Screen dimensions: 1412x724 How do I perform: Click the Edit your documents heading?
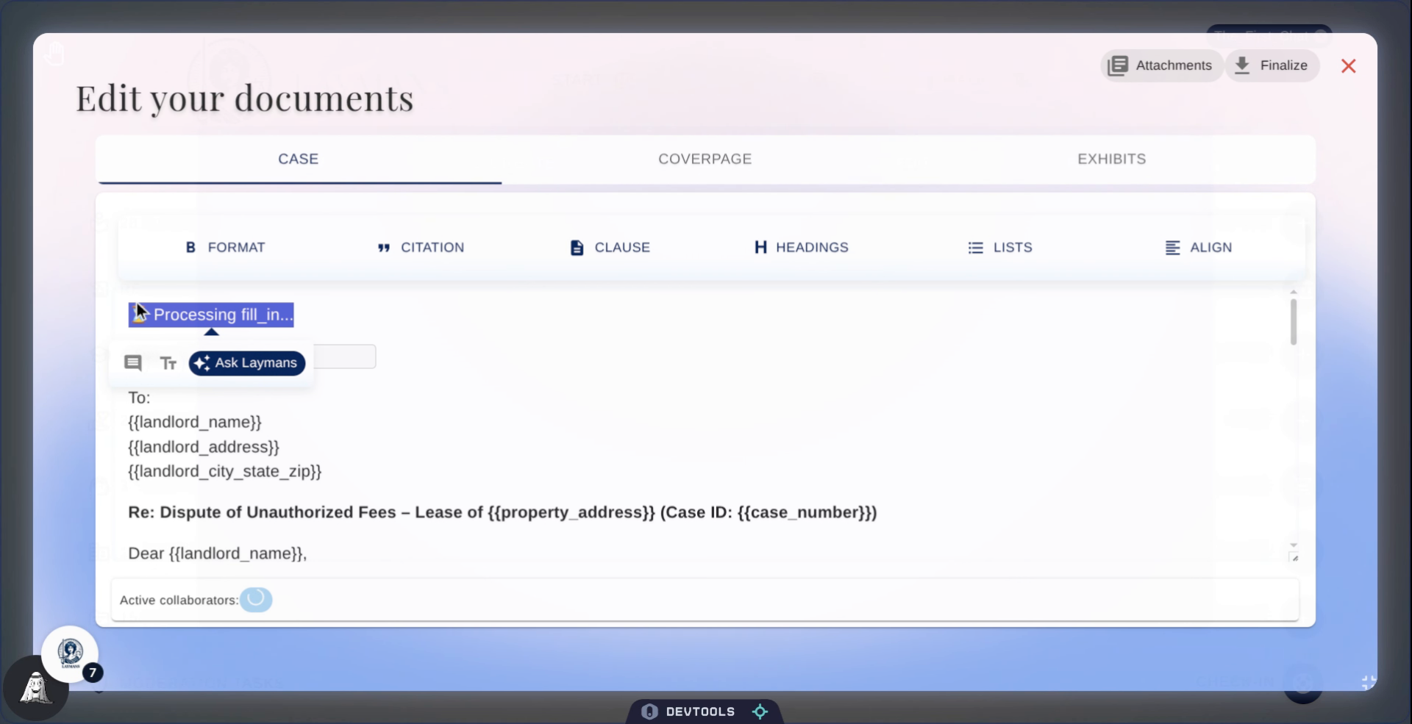[x=245, y=98]
